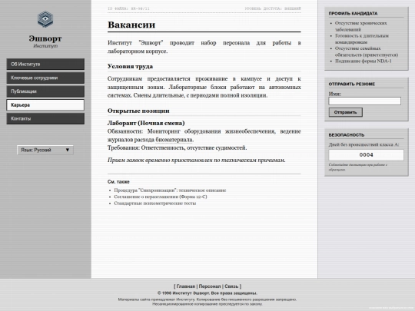Open the Контакты menu item
This screenshot has height=311, width=415.
[x=45, y=118]
